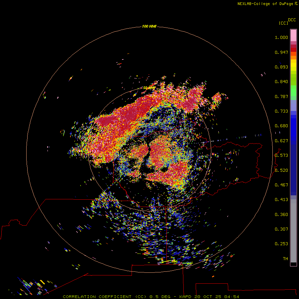This screenshot has width=299, height=299.
Task: Click the 0.307 colorbar value
Action: click(x=281, y=229)
